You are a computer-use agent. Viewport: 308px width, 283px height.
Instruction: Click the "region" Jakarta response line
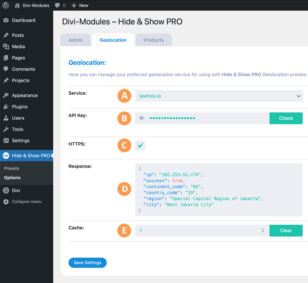[203, 199]
